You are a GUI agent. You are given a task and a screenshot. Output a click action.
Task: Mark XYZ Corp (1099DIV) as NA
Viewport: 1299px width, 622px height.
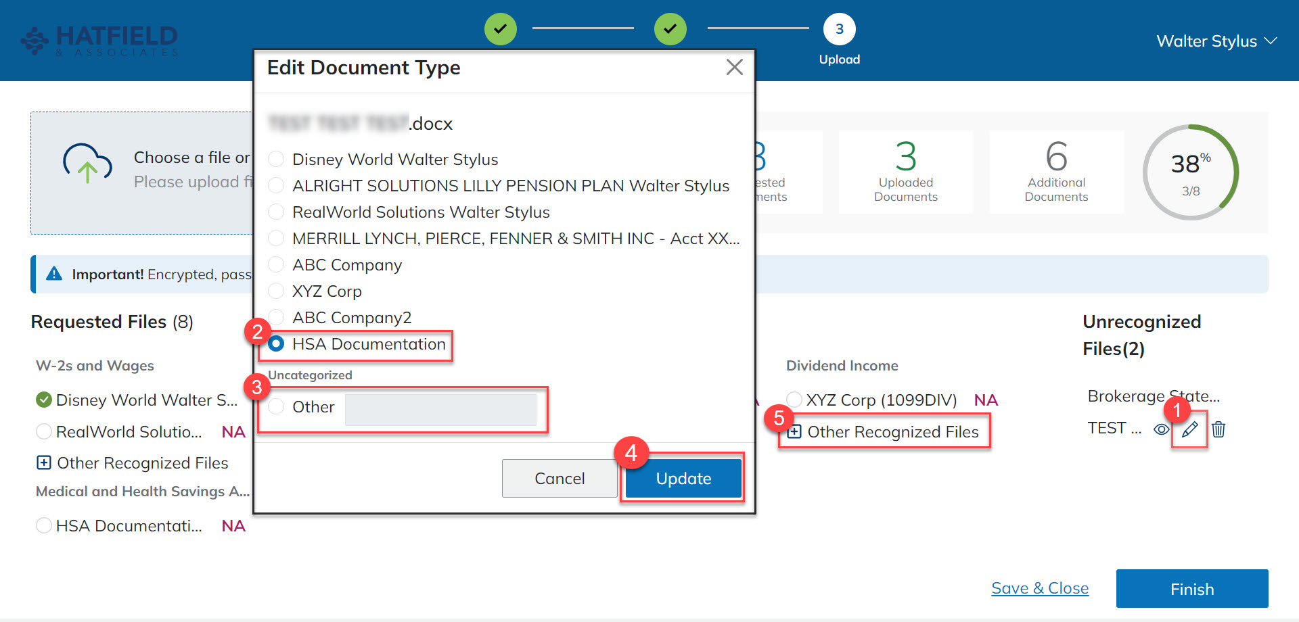(986, 400)
